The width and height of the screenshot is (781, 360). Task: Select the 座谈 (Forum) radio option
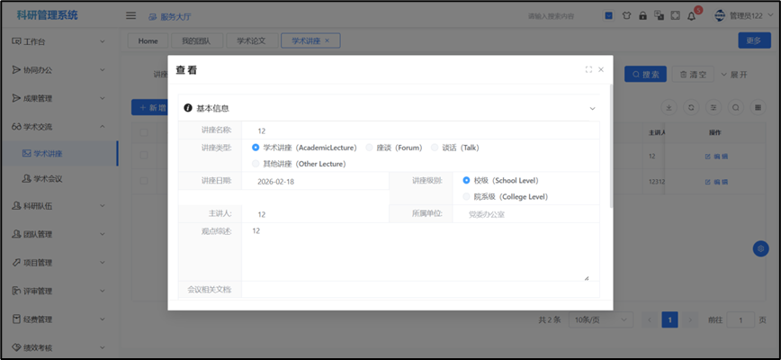[x=370, y=148]
